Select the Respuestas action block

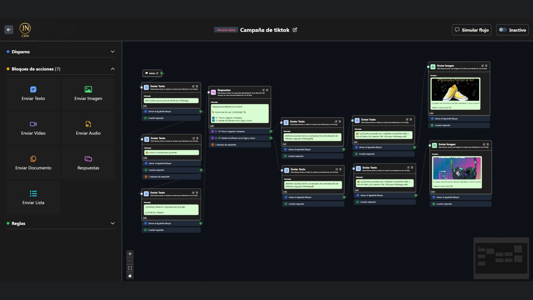(88, 163)
